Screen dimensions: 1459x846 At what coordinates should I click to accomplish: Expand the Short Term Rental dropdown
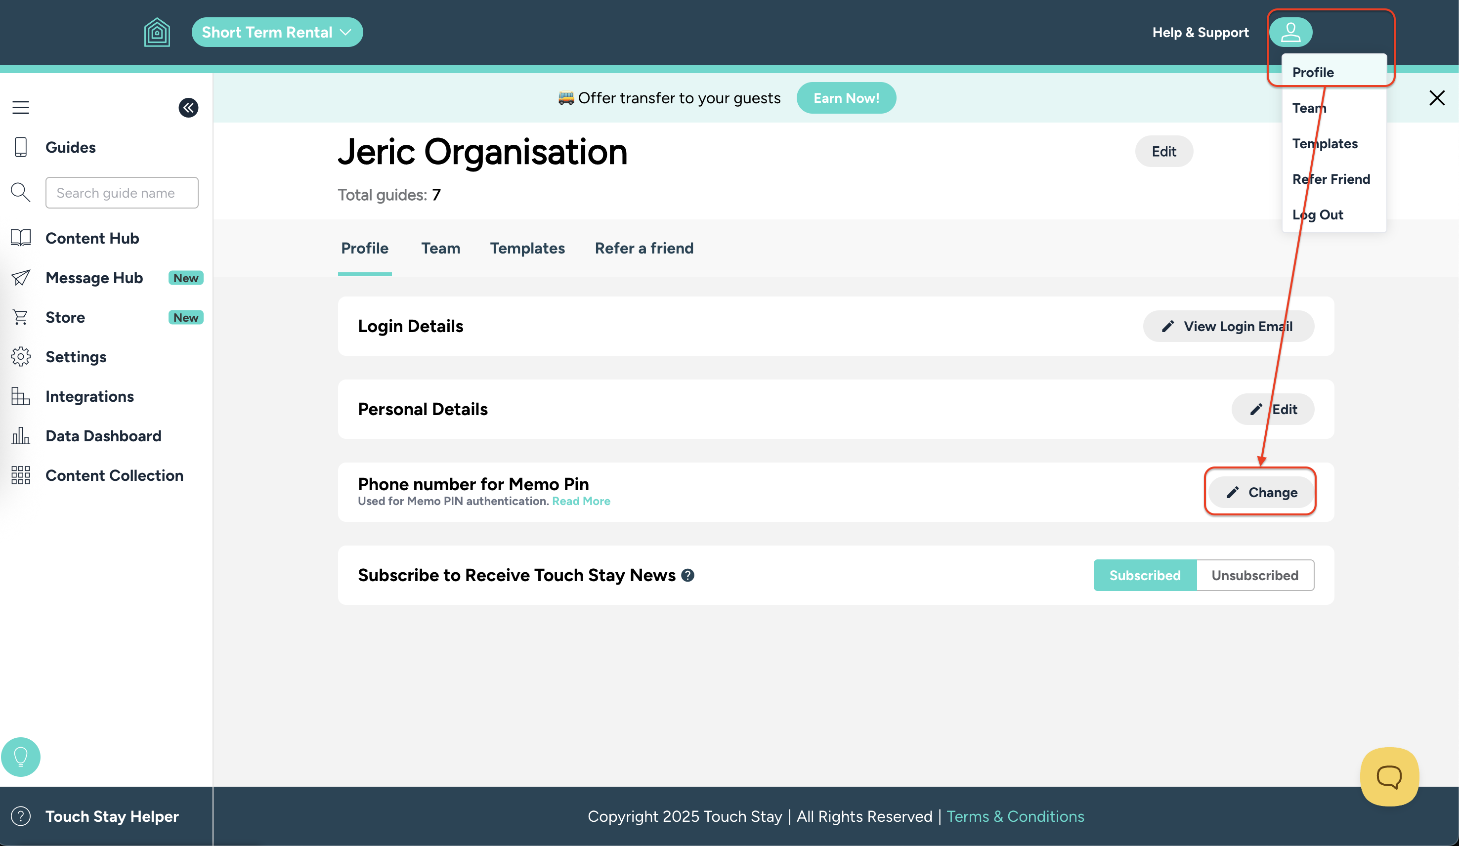tap(277, 33)
